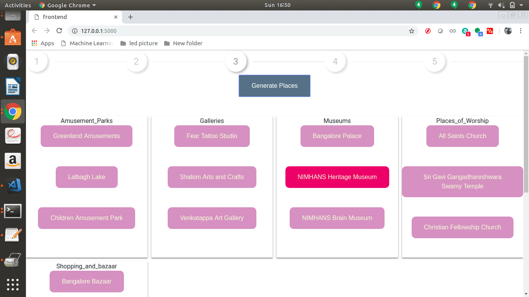Image resolution: width=529 pixels, height=297 pixels.
Task: Open the clock showing Sun 16:50
Action: coord(277,5)
